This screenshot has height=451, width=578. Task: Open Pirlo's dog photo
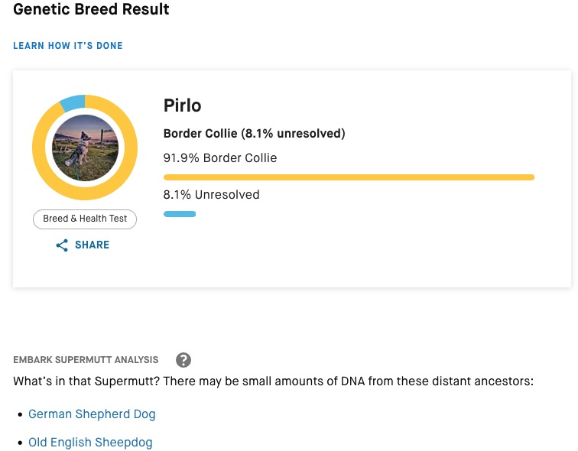[85, 148]
